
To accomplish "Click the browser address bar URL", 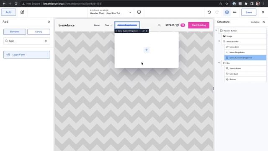I will pos(73,4).
